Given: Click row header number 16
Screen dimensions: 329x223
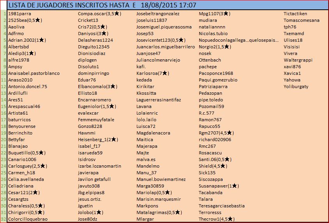Looking at the screenshot, I should (4, 113).
